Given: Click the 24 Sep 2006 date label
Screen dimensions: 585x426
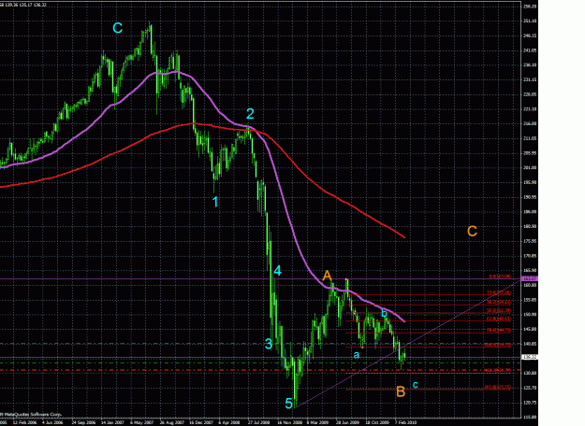Looking at the screenshot, I should 82,422.
